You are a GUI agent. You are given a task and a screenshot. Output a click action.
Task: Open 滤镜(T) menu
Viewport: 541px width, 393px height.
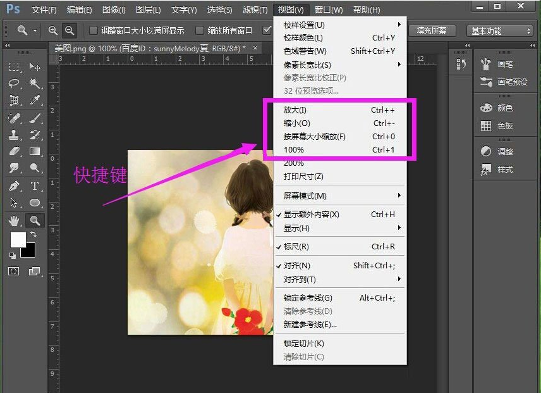click(255, 9)
